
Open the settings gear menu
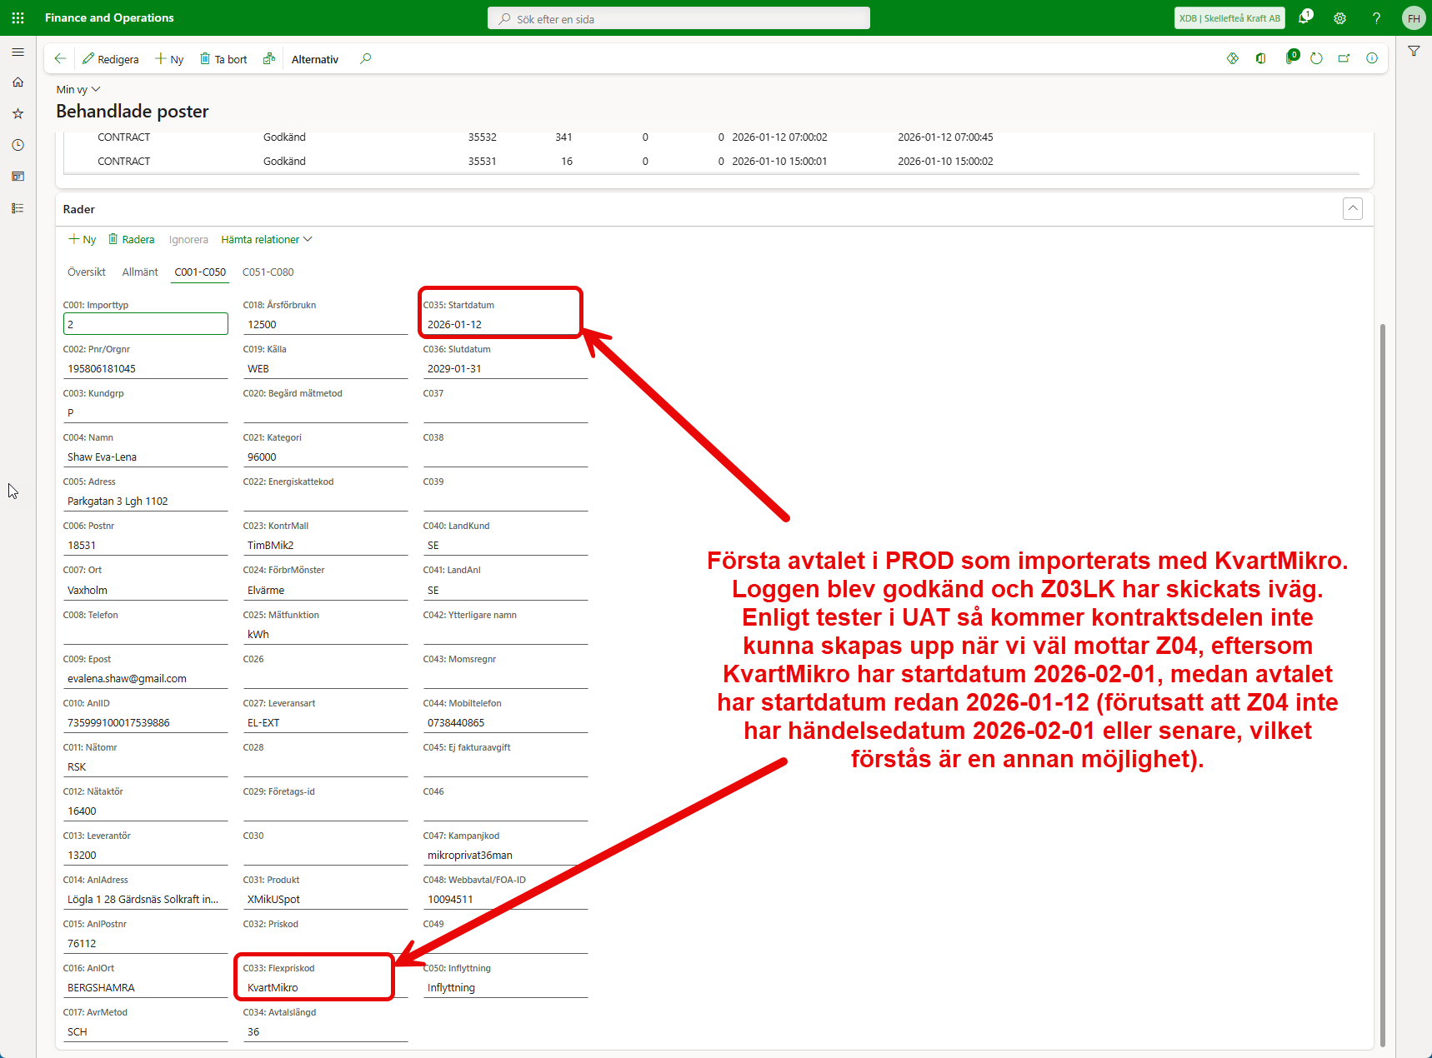click(x=1340, y=17)
